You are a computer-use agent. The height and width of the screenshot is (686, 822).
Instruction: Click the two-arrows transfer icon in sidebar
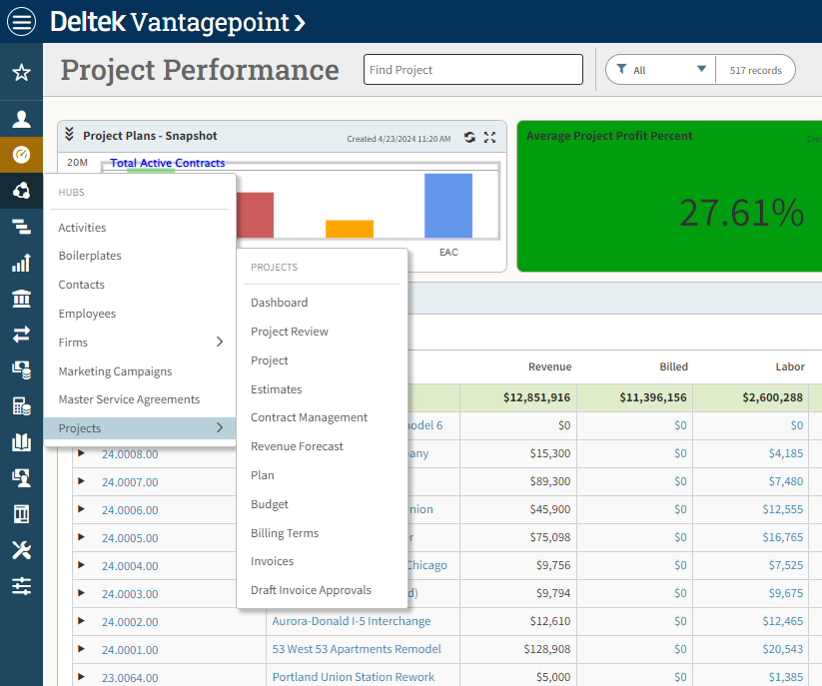point(21,335)
